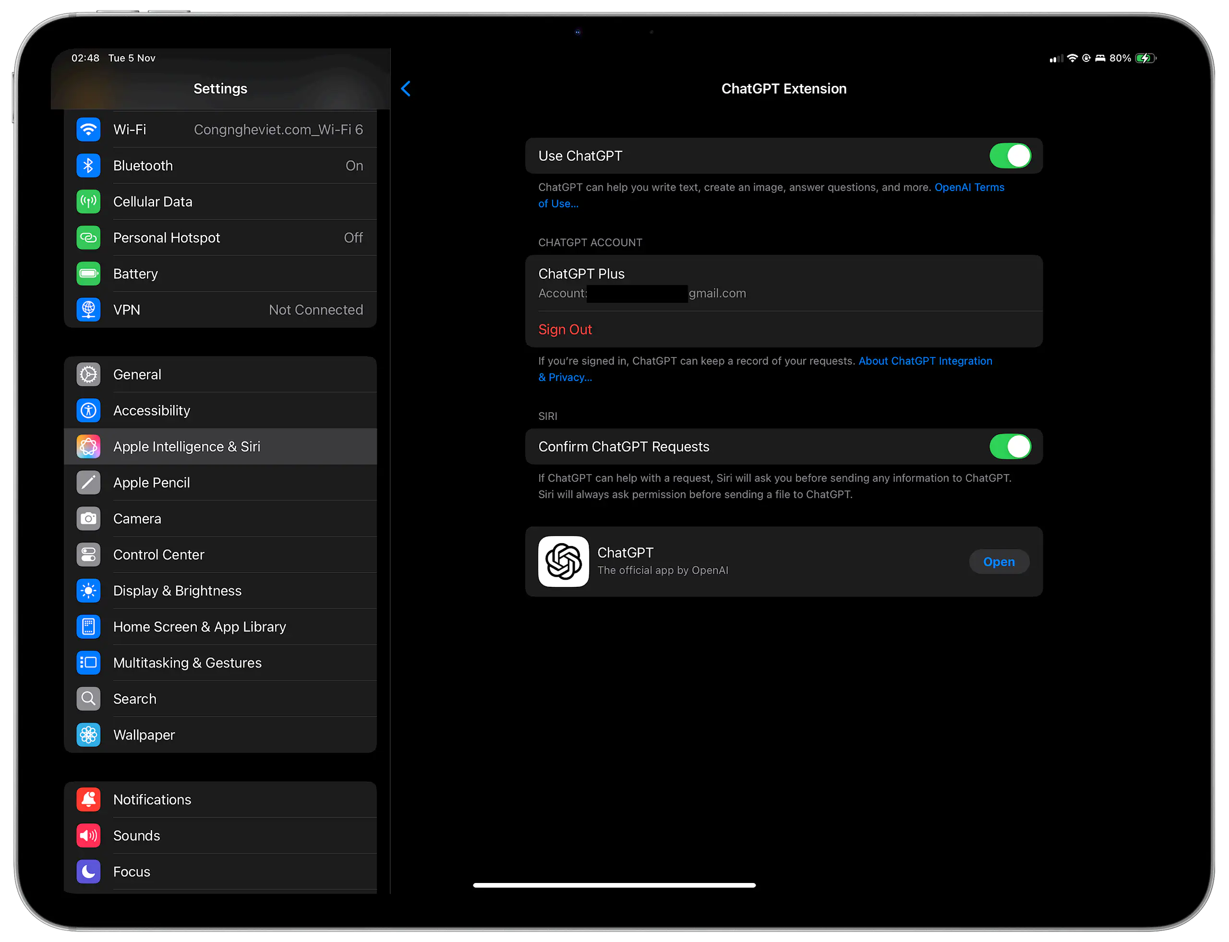Viewport: 1229px width, 942px height.
Task: Tap the Personal Hotspot link icon
Action: (88, 238)
